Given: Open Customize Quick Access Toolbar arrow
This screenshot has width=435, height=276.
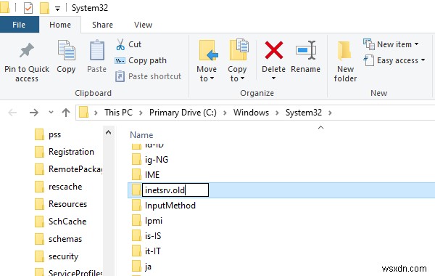Looking at the screenshot, I should tap(57, 9).
